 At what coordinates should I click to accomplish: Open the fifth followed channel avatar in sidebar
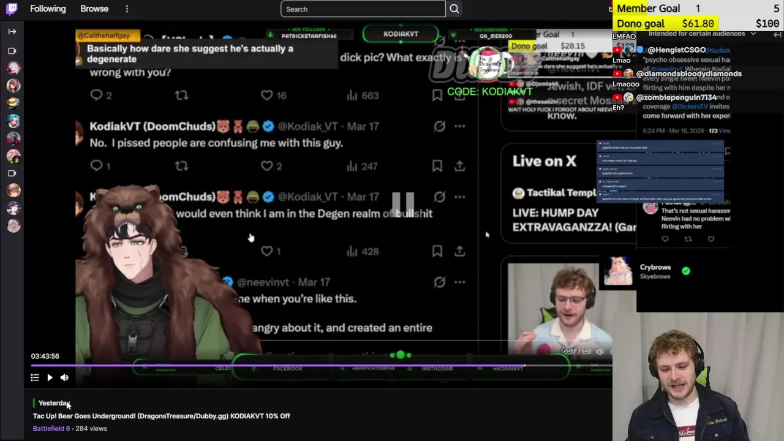(13, 138)
